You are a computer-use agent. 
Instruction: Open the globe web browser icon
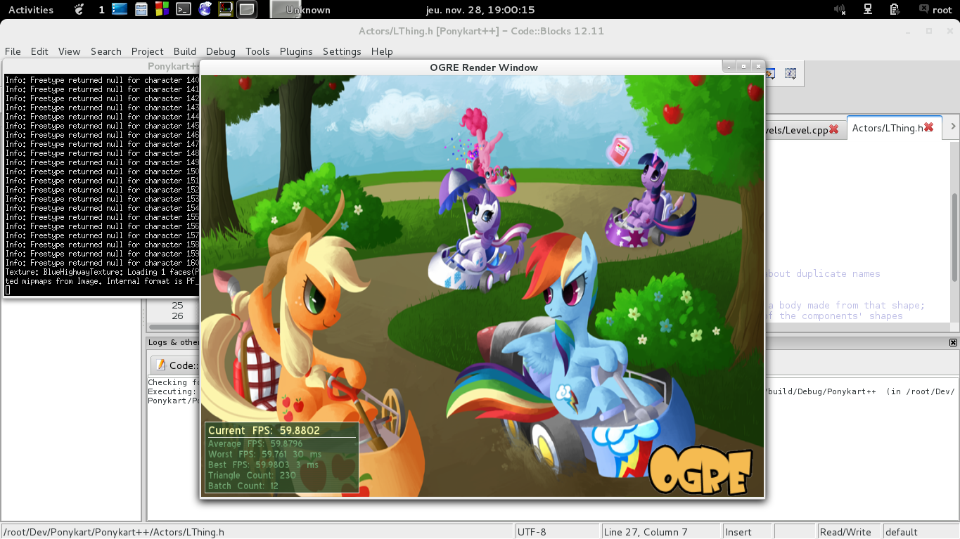pos(205,9)
